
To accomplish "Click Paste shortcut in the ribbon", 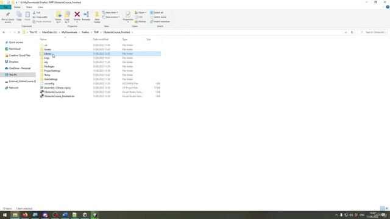I will [42, 21].
